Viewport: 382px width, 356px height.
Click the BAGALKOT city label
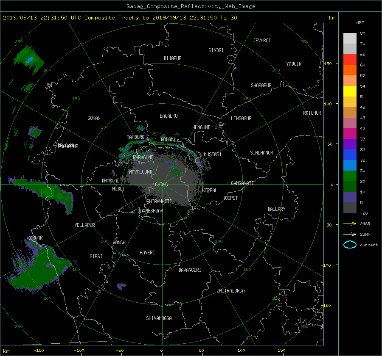[x=170, y=116]
